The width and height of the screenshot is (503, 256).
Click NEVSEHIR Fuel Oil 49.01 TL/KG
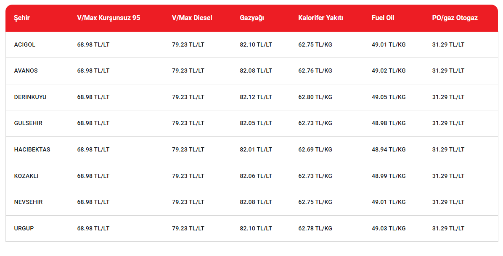[x=389, y=202]
